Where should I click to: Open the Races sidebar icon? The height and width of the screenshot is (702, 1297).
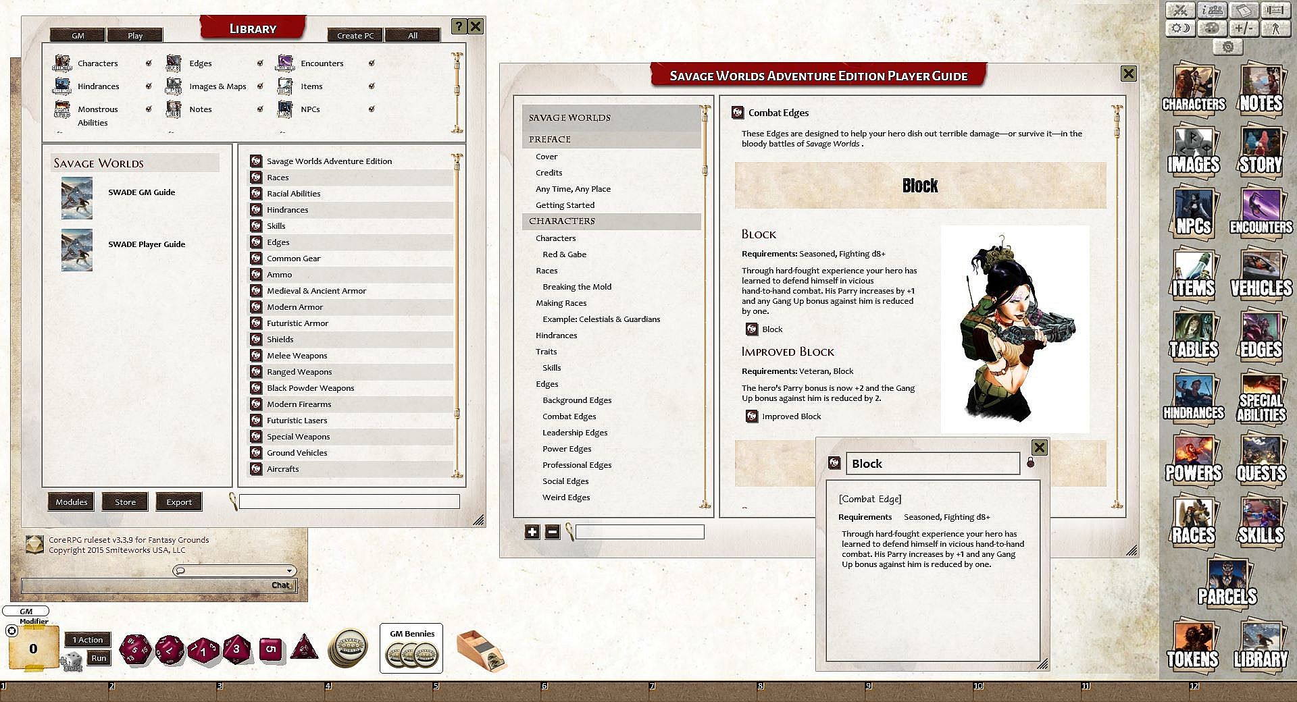click(x=1194, y=521)
